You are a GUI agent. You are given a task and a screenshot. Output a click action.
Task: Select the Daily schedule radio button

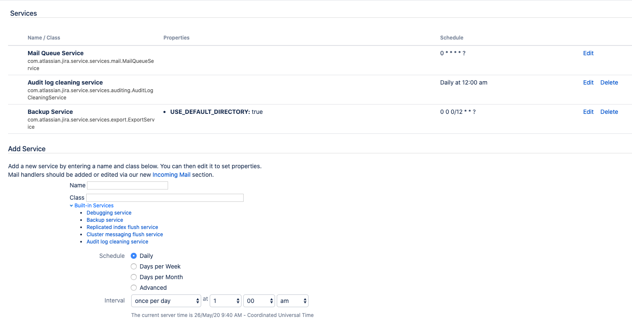[134, 256]
